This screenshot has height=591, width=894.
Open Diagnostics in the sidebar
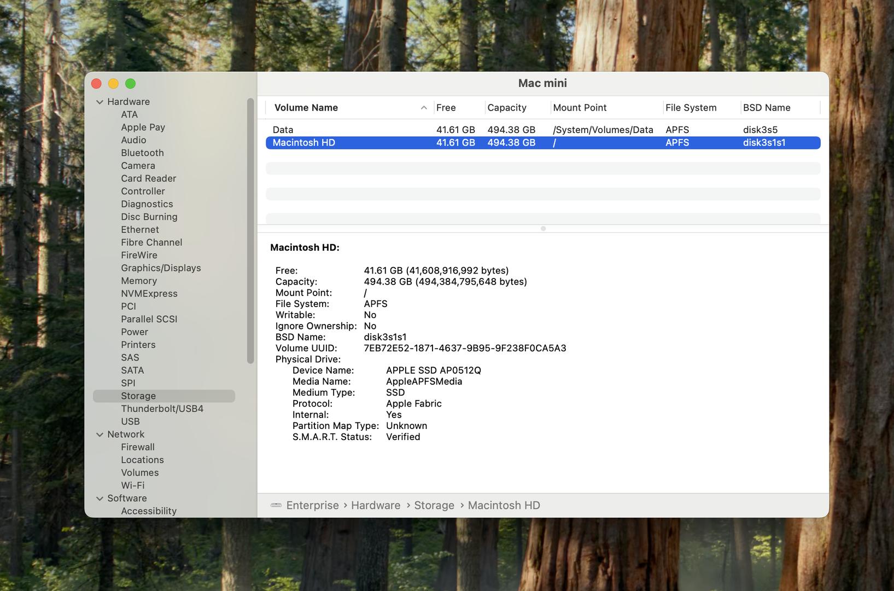pos(147,204)
